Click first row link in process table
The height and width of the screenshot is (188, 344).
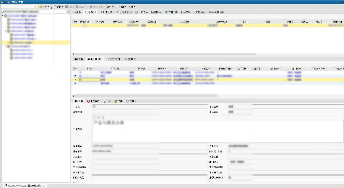click(80, 72)
